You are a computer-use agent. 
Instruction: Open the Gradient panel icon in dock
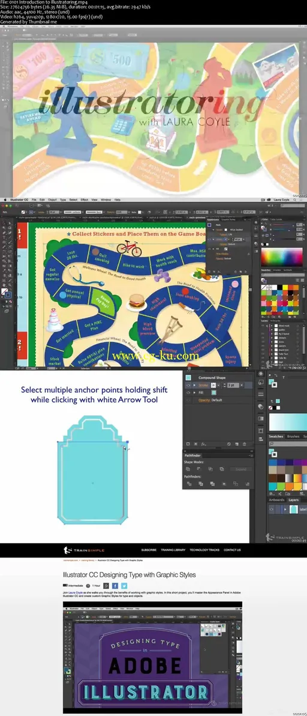(x=260, y=418)
